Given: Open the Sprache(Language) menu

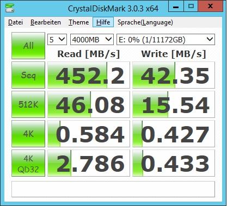Looking at the screenshot, I should pyautogui.click(x=145, y=22).
